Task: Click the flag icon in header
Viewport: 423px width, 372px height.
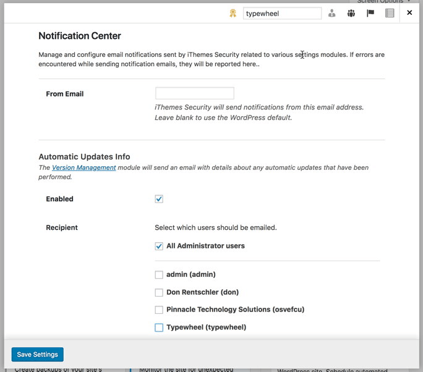Action: (x=370, y=13)
